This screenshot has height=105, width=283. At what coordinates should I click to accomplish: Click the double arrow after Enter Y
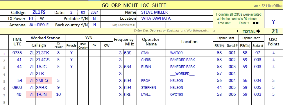click(256, 23)
